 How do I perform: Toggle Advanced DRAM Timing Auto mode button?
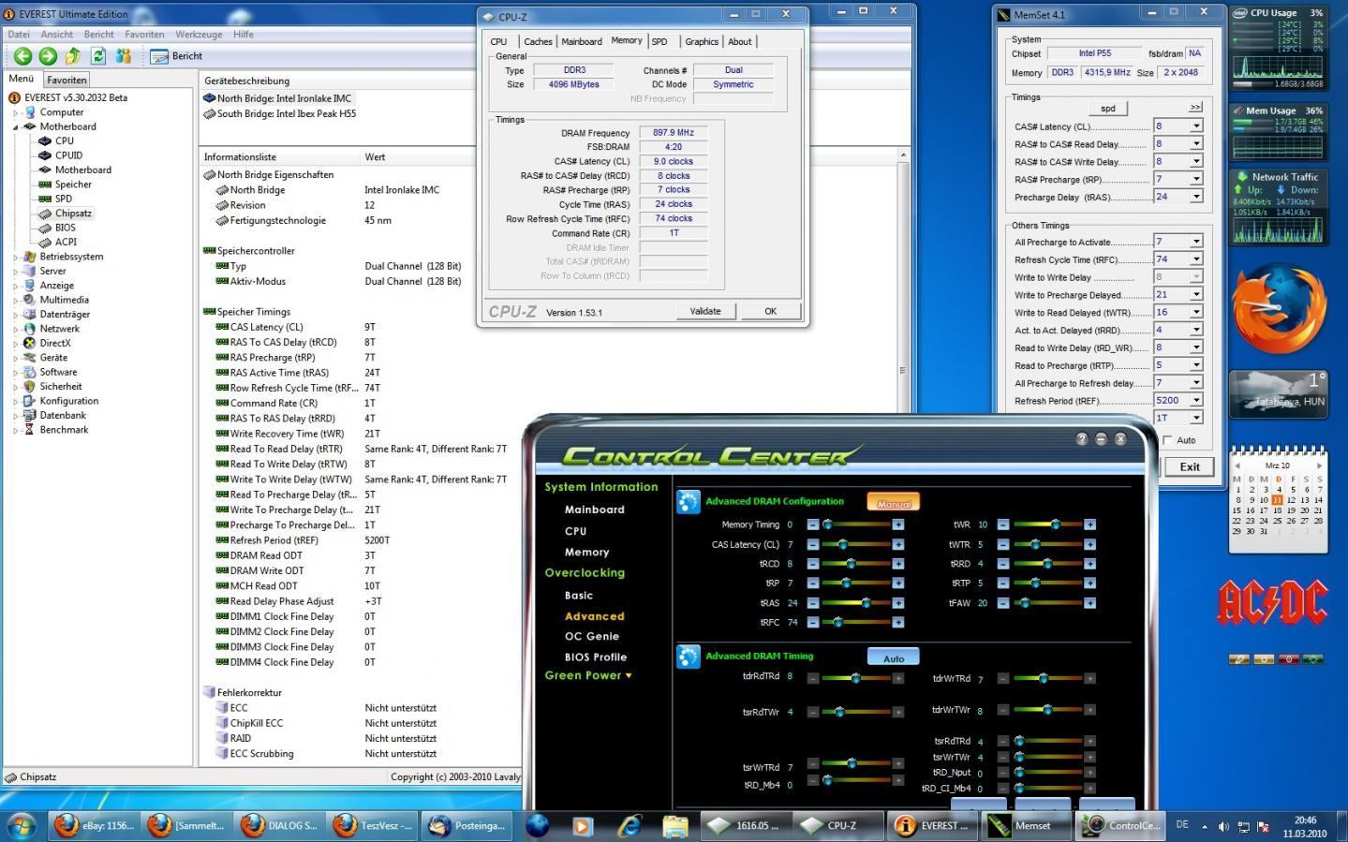(893, 657)
